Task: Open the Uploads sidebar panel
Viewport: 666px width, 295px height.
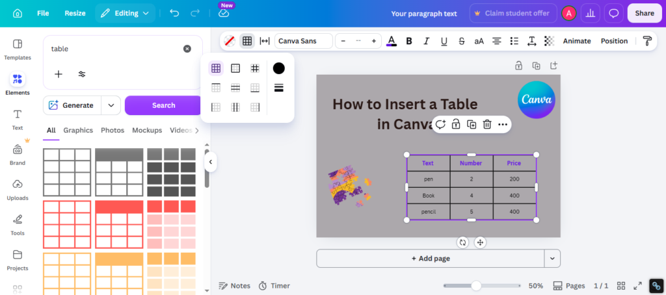Action: [x=18, y=190]
